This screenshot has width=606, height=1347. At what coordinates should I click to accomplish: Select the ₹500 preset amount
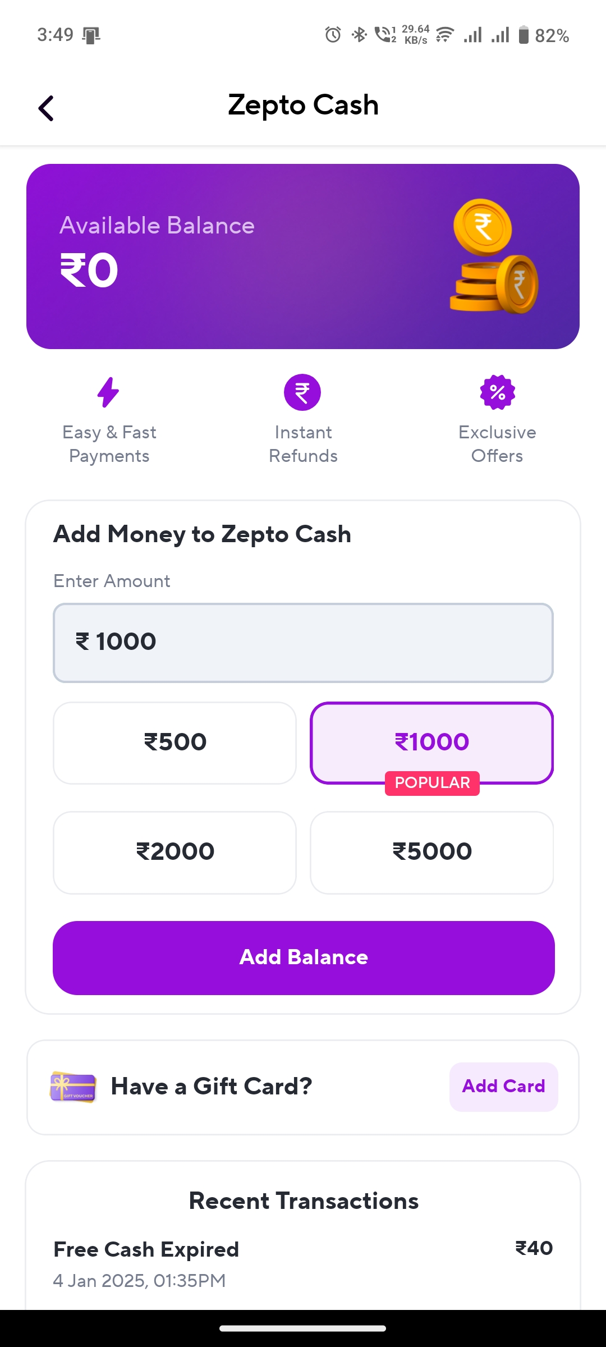(175, 743)
